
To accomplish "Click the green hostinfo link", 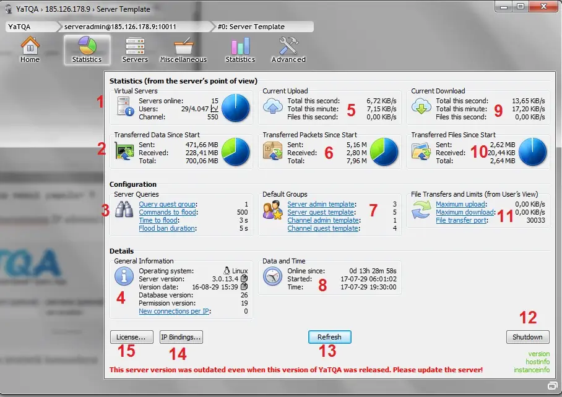I will click(x=538, y=362).
